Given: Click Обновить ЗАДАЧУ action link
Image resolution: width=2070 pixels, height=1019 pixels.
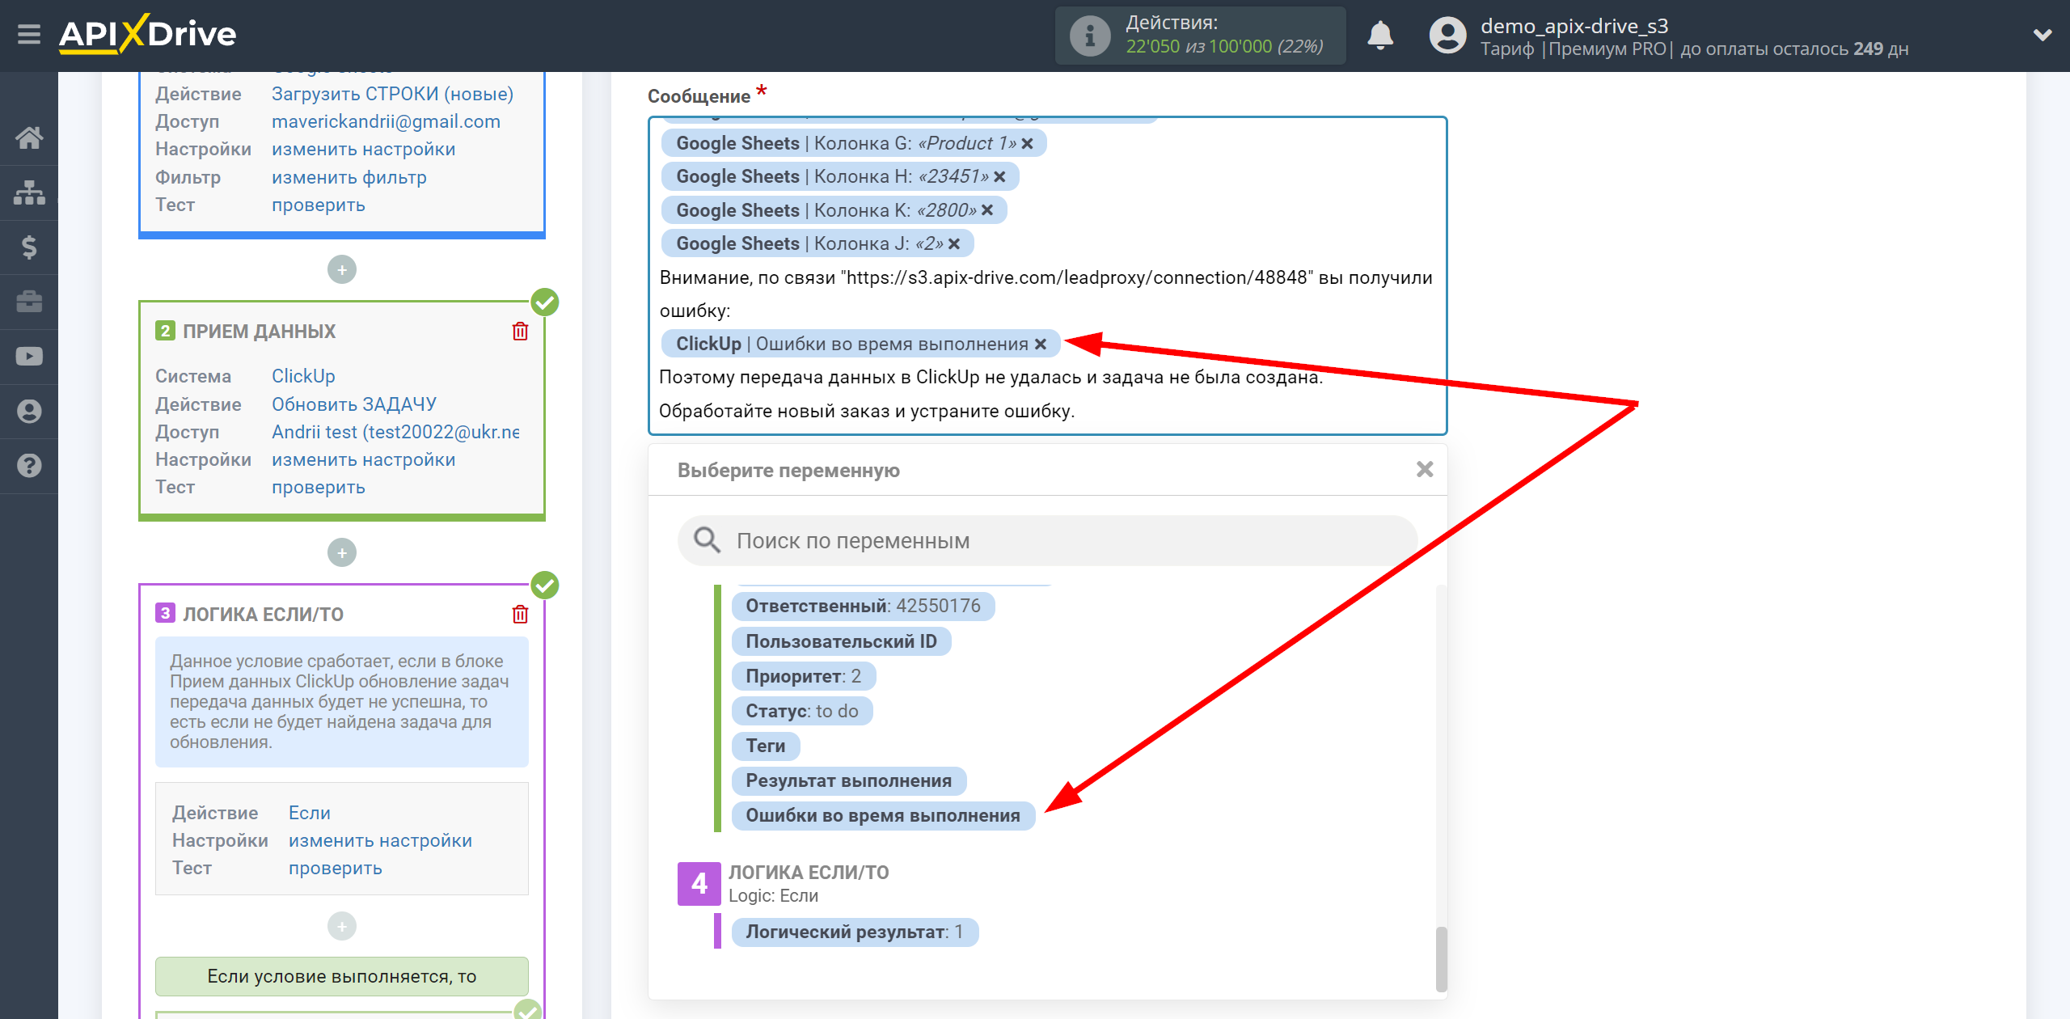Looking at the screenshot, I should tap(353, 404).
